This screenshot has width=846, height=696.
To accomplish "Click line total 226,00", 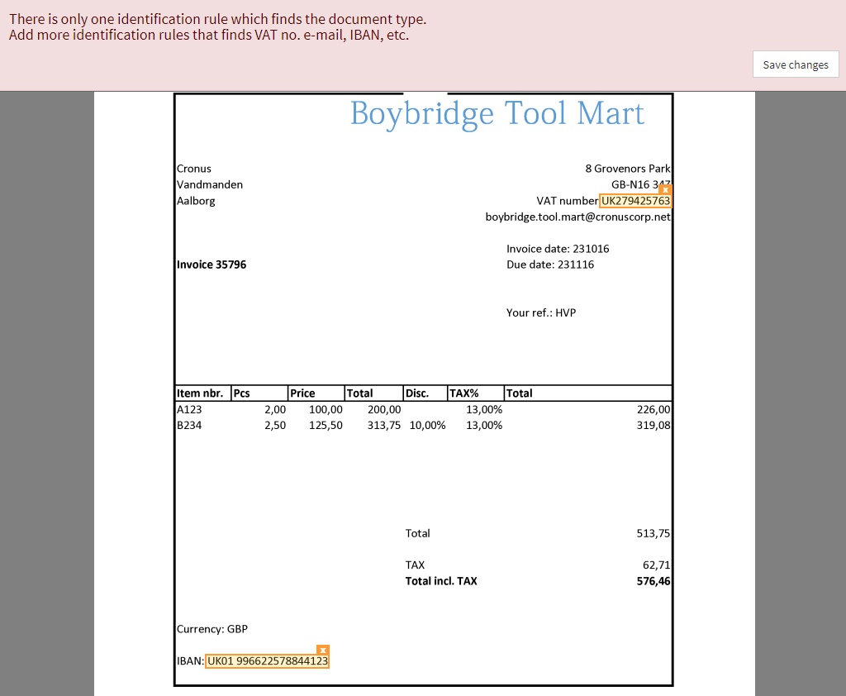I will [654, 410].
